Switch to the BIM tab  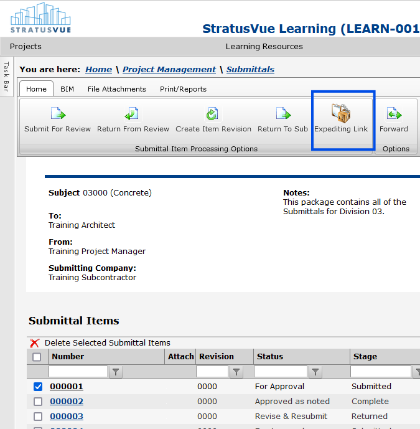click(67, 89)
